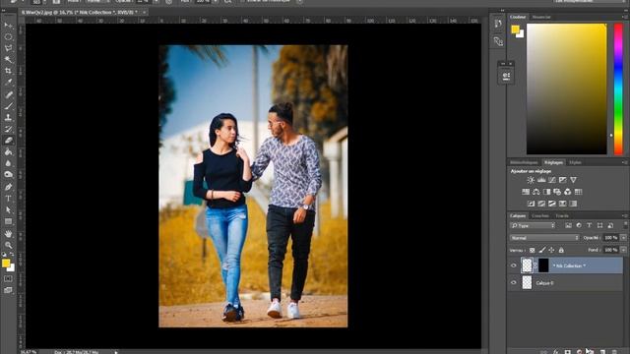Toggle lock position
Image resolution: width=630 pixels, height=354 pixels.
click(x=551, y=250)
